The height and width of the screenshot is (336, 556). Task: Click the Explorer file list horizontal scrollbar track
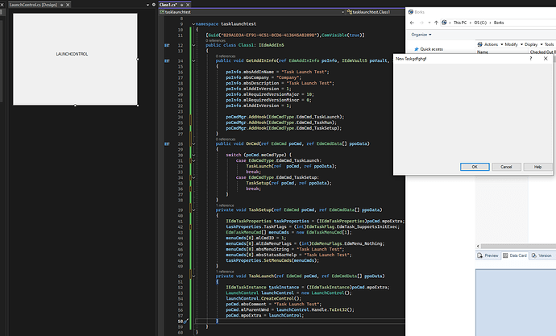pos(518,246)
